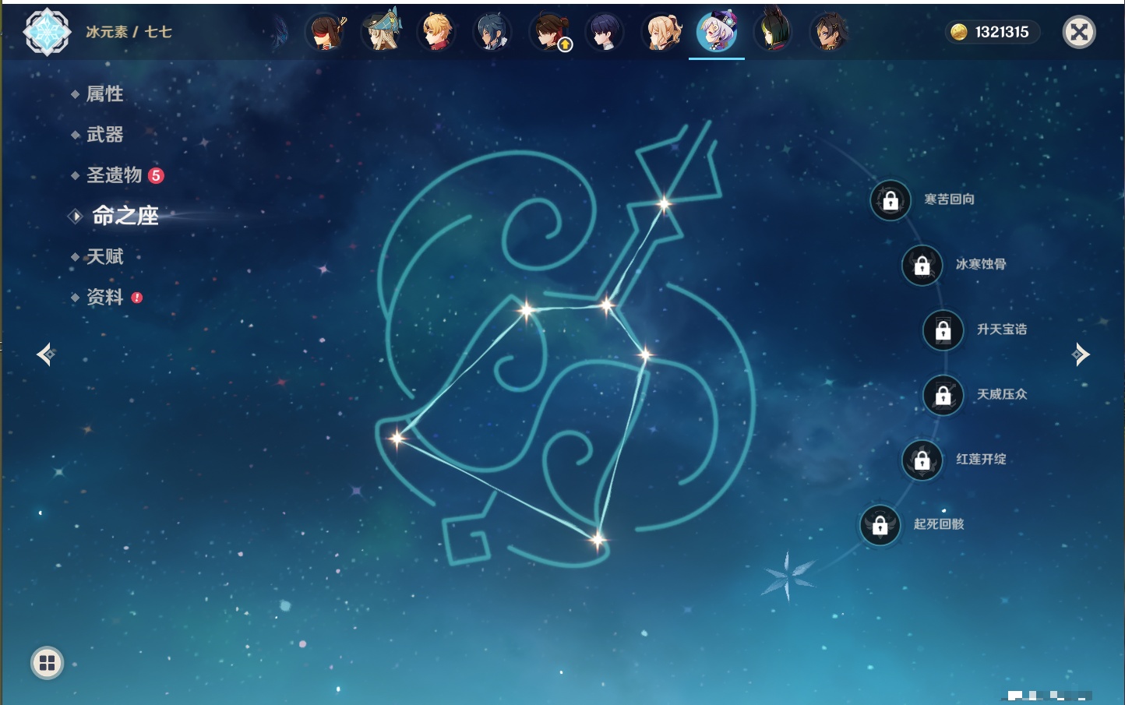Image resolution: width=1125 pixels, height=705 pixels.
Task: Select the blue-haired avatar
Action: click(x=492, y=32)
